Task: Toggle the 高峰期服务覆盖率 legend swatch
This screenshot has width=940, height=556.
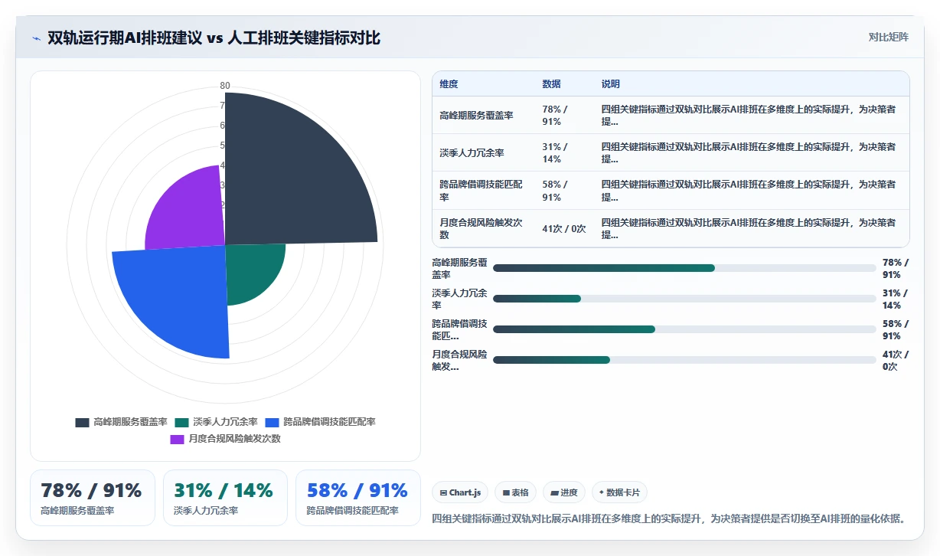Action: coord(83,422)
